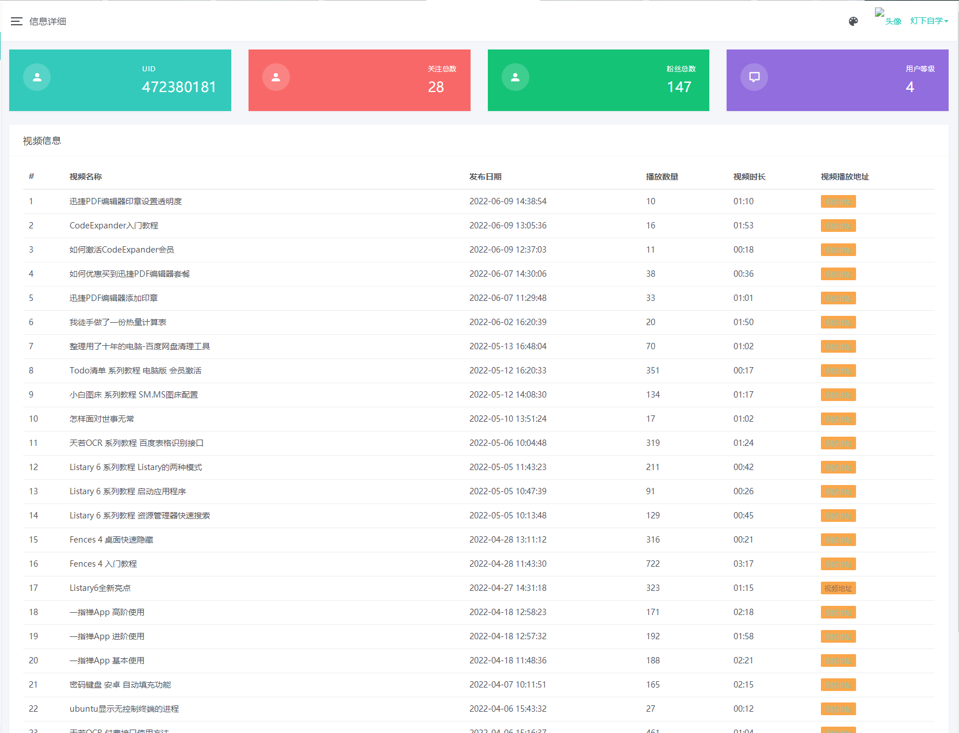Image resolution: width=959 pixels, height=733 pixels.
Task: Open the CodeExpander入门教程 video title
Action: click(113, 226)
